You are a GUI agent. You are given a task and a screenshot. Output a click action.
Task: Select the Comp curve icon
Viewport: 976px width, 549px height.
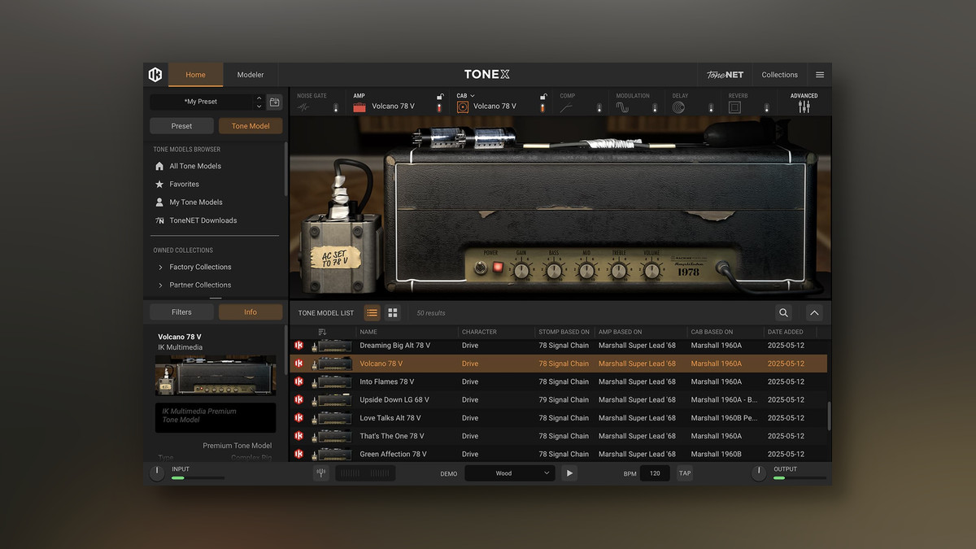[x=566, y=107]
